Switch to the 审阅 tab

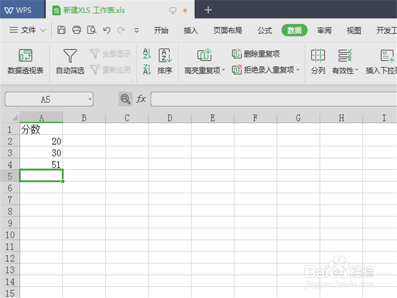325,31
